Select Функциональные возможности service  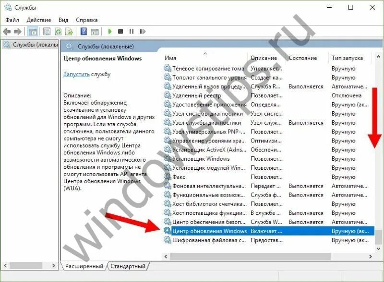(x=269, y=195)
